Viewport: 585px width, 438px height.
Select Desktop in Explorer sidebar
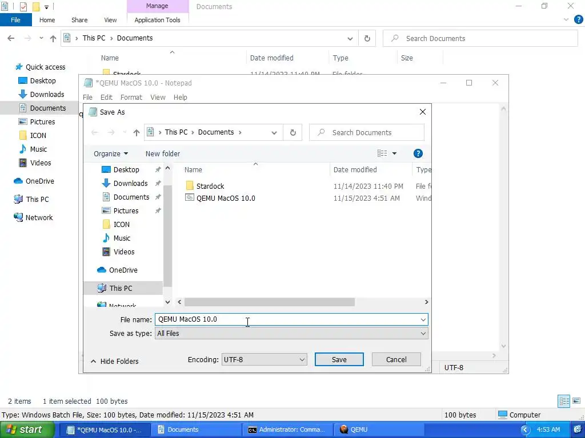point(37,81)
